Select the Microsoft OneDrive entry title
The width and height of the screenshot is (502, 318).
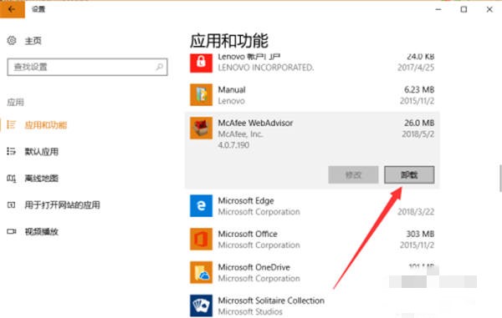[254, 267]
